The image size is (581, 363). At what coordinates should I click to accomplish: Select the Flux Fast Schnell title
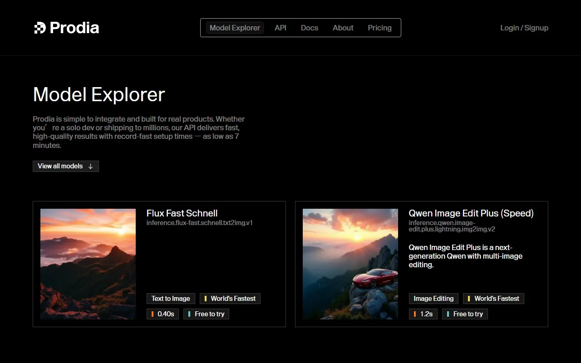[x=182, y=213]
